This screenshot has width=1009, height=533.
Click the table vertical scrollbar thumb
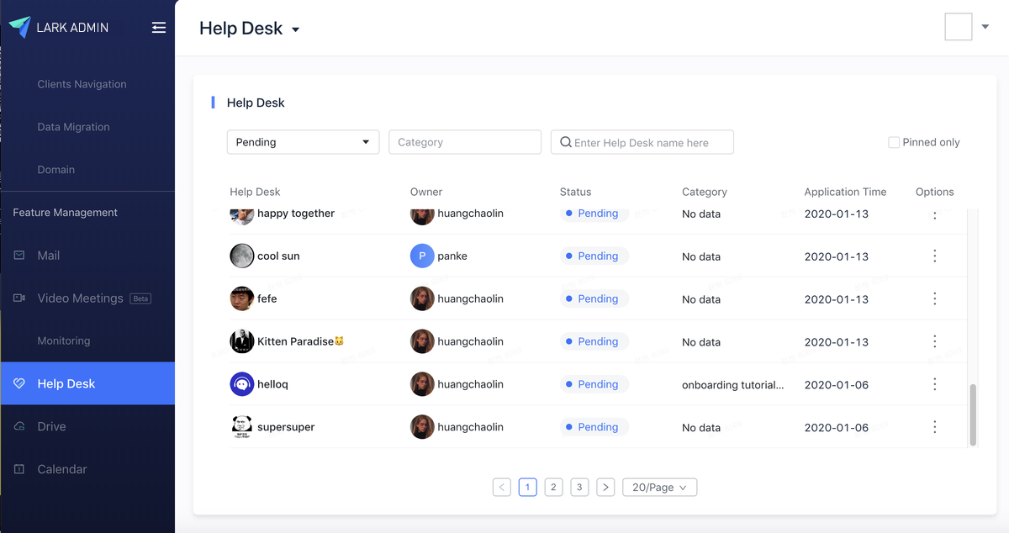(973, 414)
